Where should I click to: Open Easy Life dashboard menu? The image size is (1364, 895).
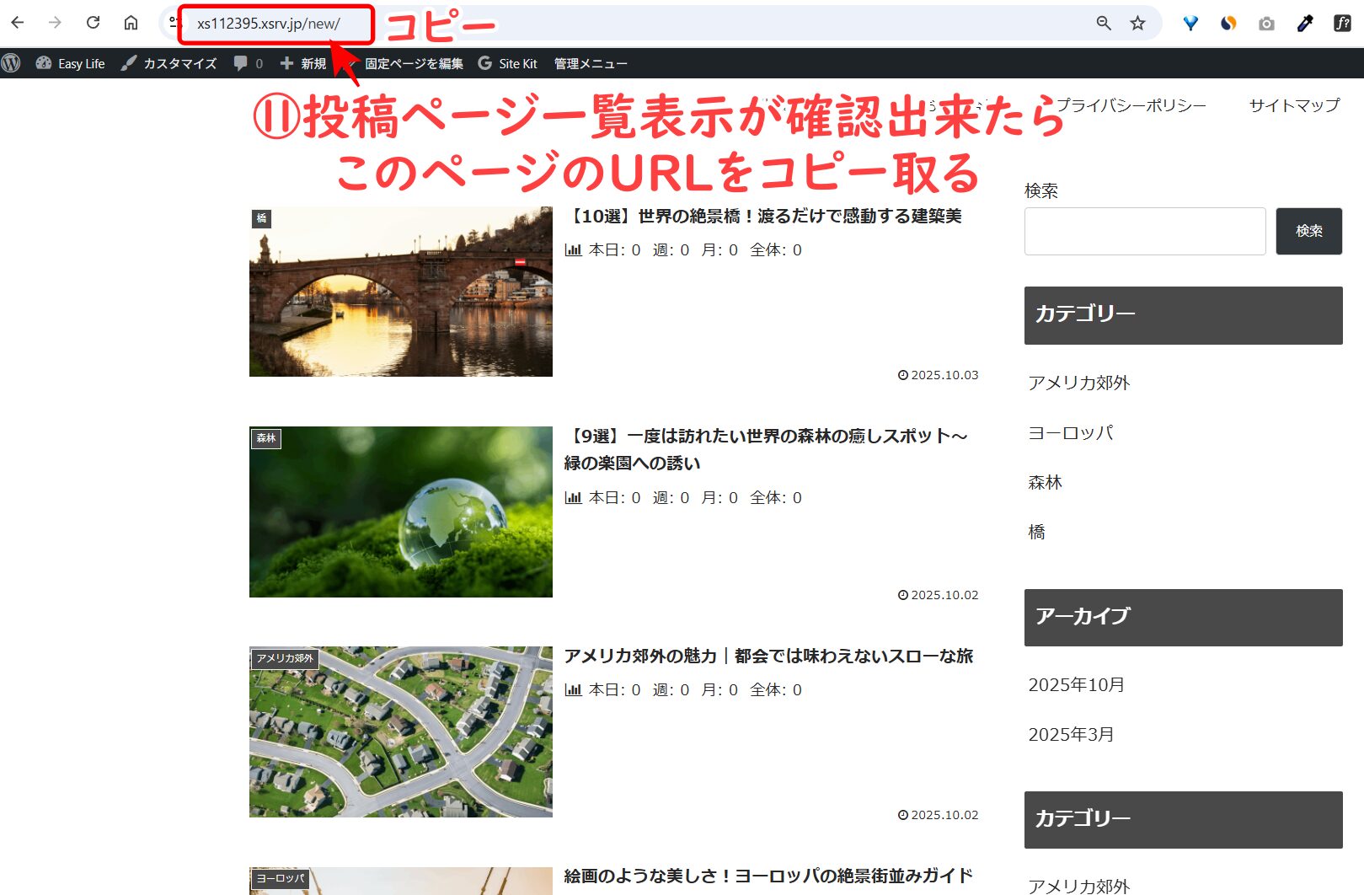tap(71, 63)
